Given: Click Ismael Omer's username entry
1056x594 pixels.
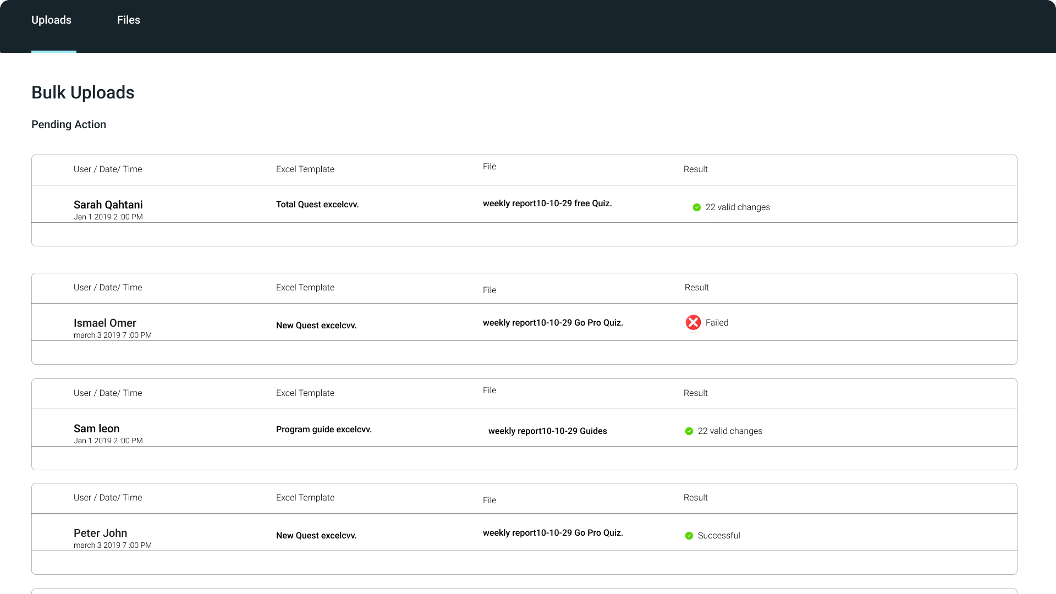Looking at the screenshot, I should click(x=105, y=323).
